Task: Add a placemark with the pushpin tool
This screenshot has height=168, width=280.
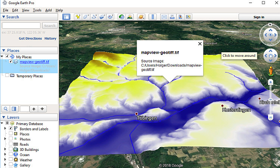Action: click(78, 17)
